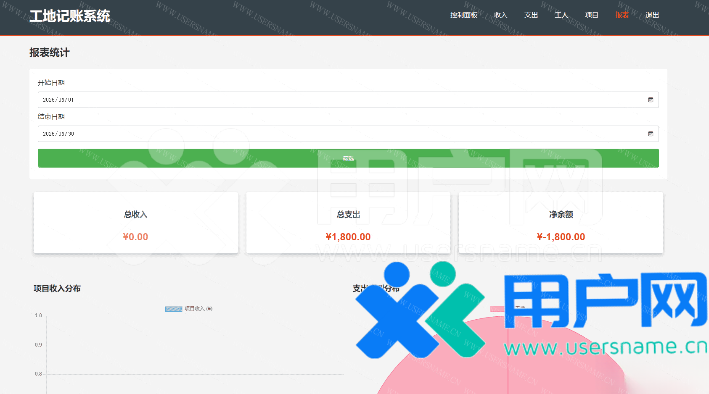The image size is (709, 394).
Task: Click the ¥-1,800.00 net balance value
Action: click(x=561, y=237)
